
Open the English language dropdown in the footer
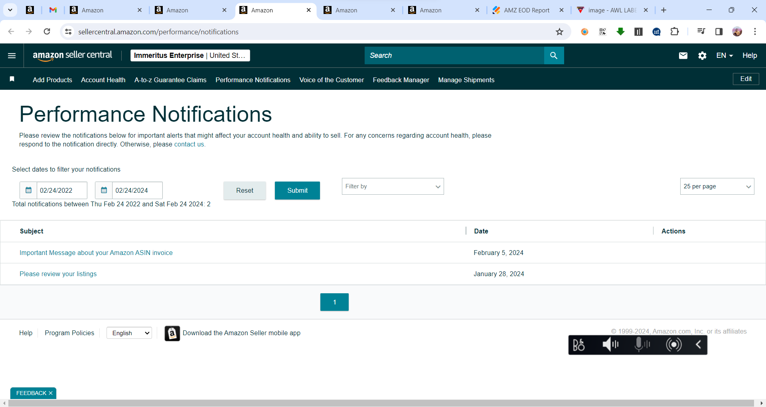pyautogui.click(x=129, y=333)
